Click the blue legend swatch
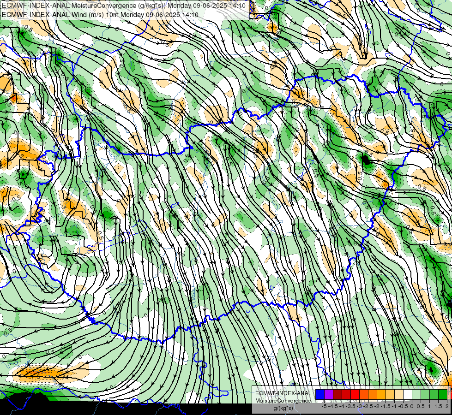 (320, 394)
